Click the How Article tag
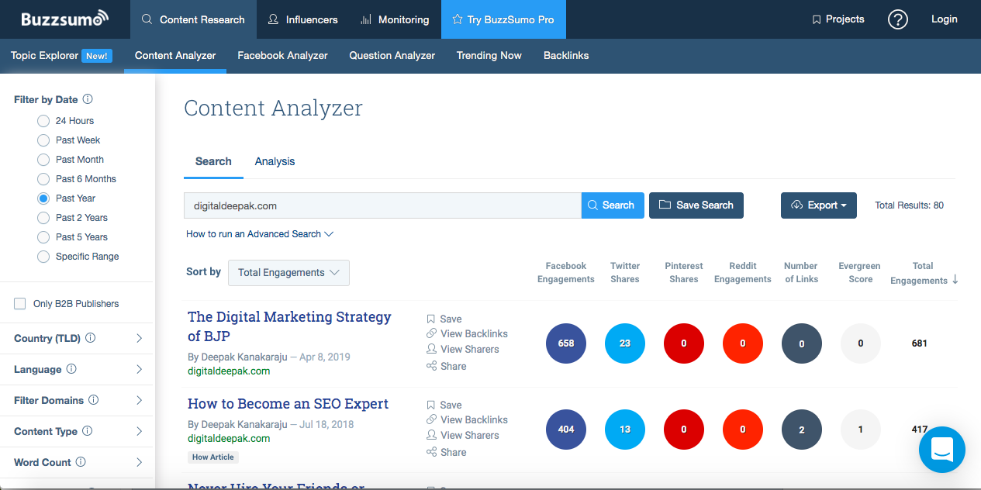This screenshot has width=981, height=490. pyautogui.click(x=213, y=457)
